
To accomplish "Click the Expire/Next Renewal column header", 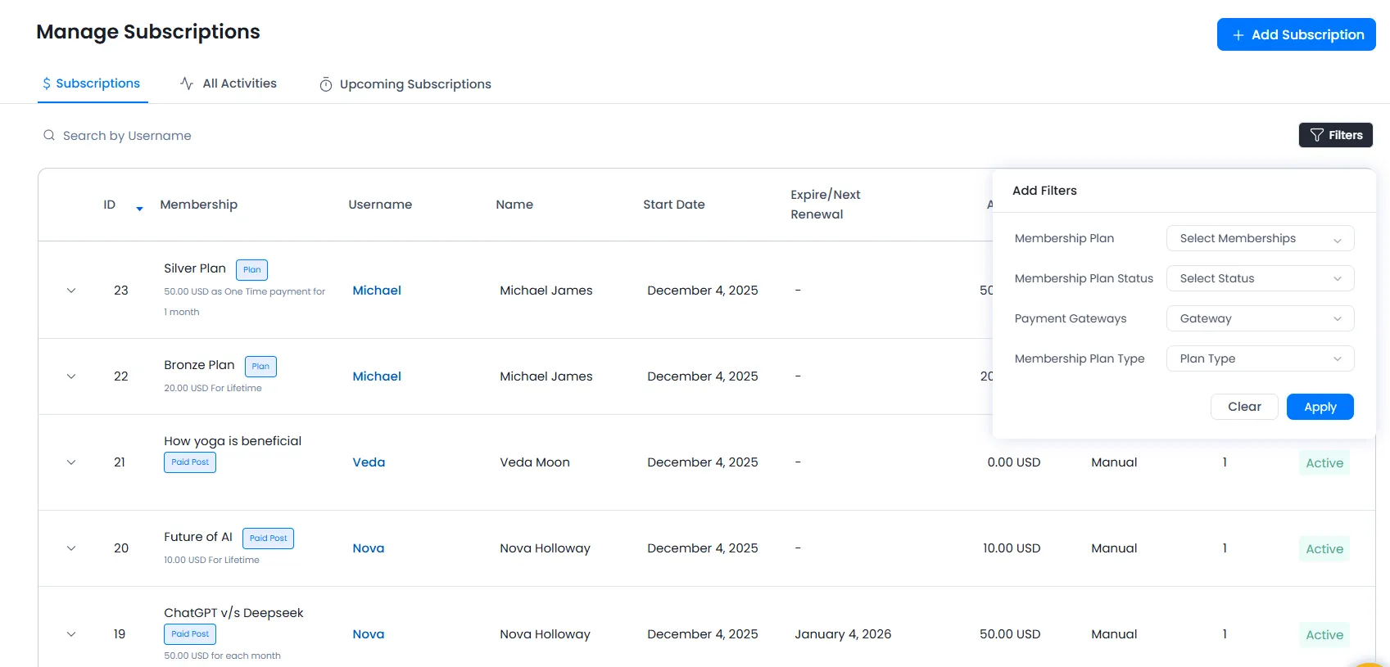I will click(826, 205).
